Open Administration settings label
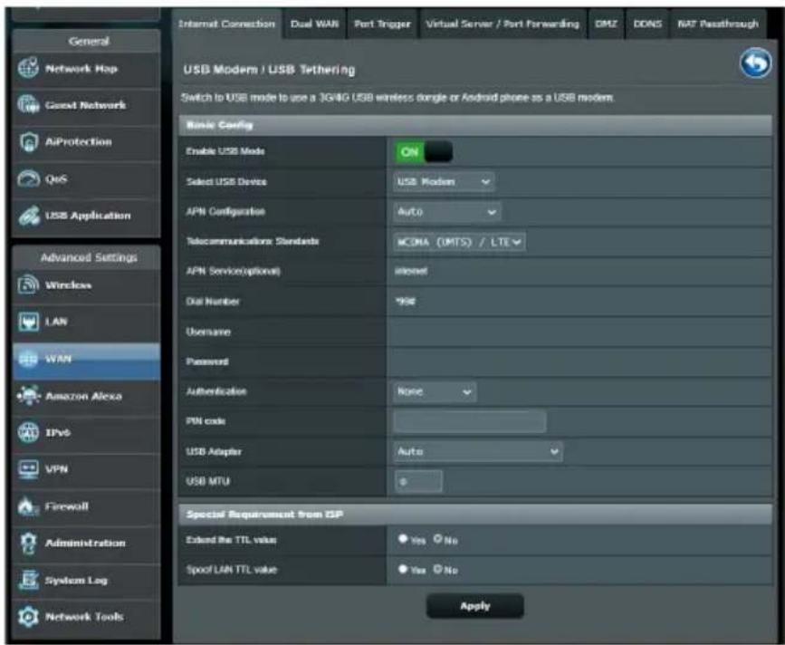Image resolution: width=785 pixels, height=645 pixels. (85, 544)
